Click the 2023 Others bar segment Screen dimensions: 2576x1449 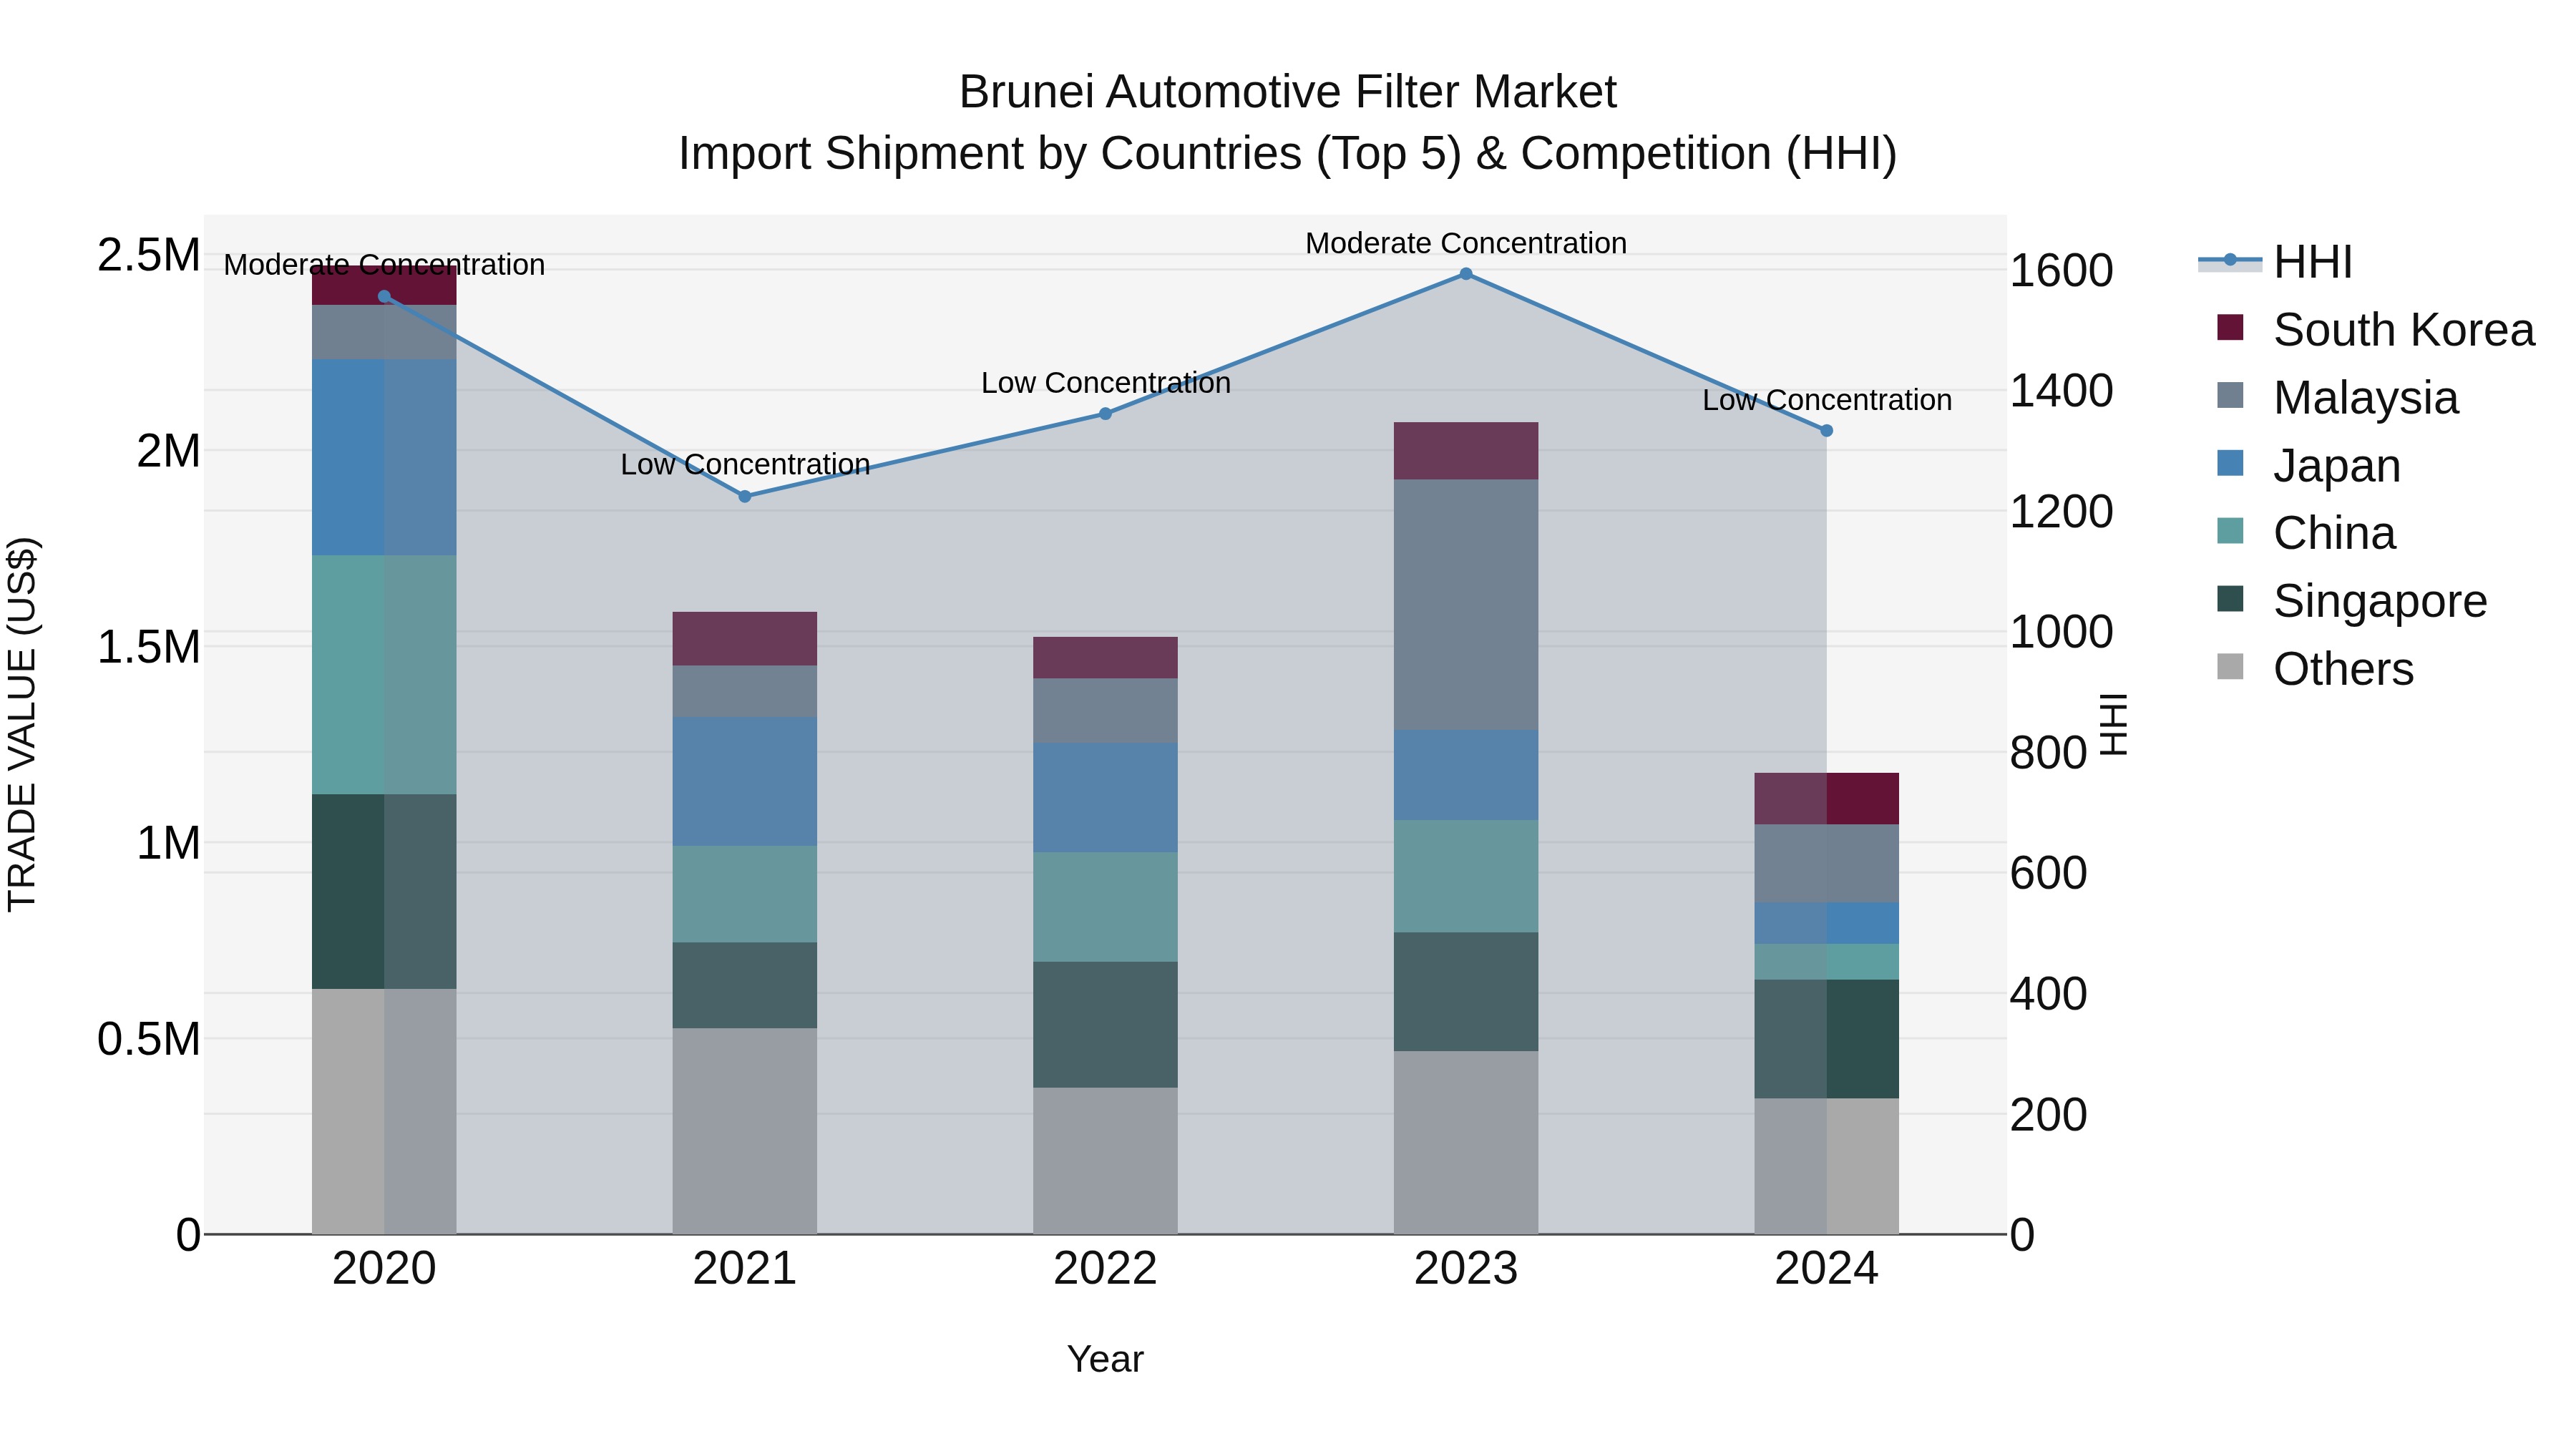pyautogui.click(x=1466, y=1143)
